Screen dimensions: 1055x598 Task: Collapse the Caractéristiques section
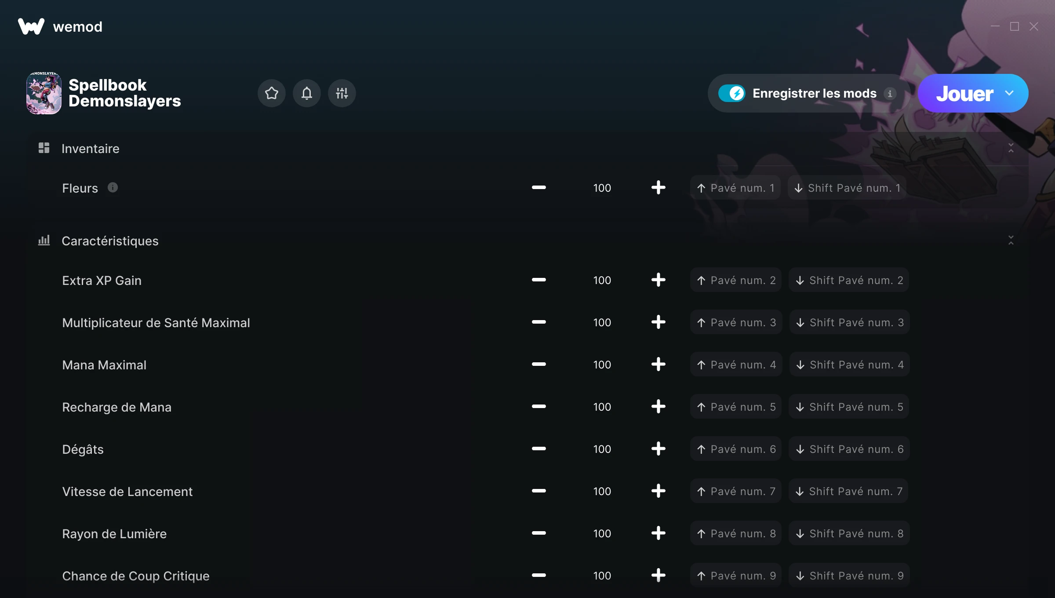1011,241
